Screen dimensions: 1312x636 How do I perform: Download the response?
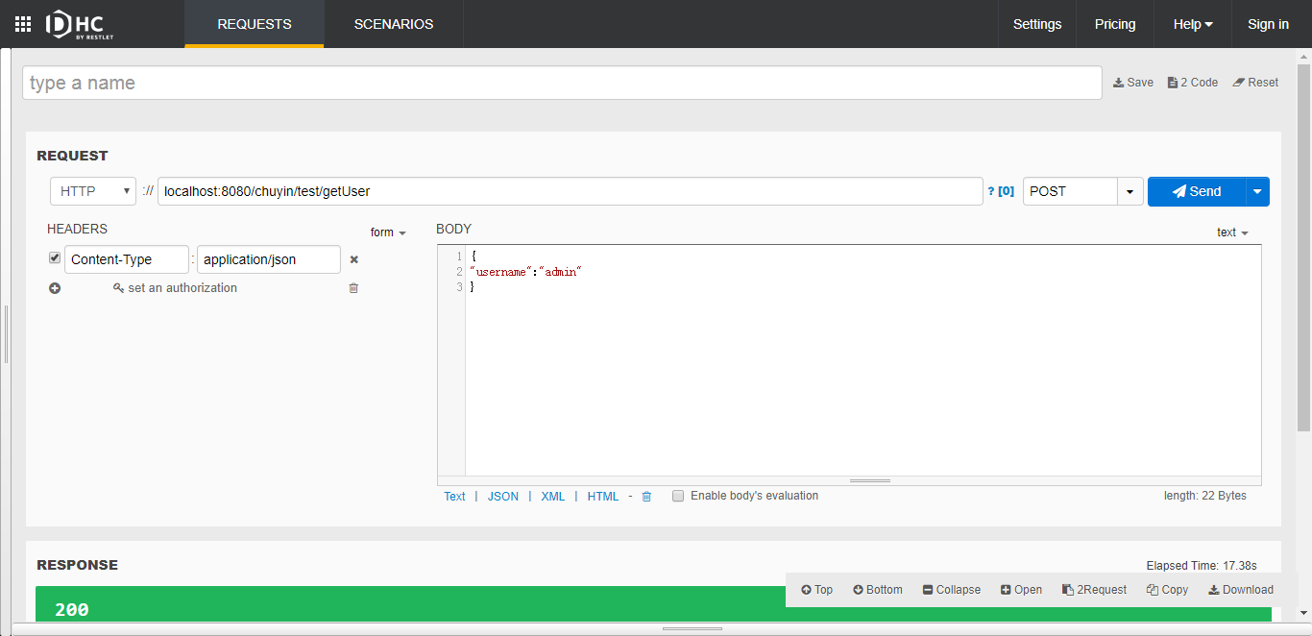[x=1241, y=590]
